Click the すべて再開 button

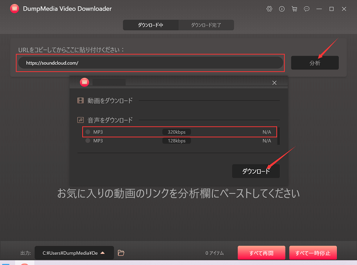[262, 253]
